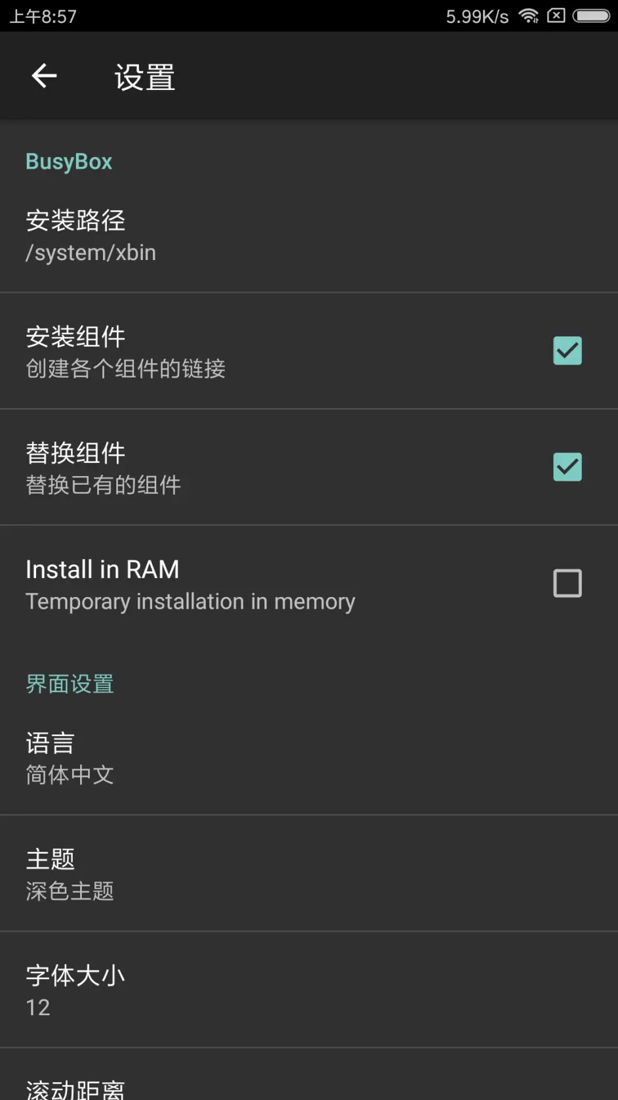This screenshot has height=1100, width=618.
Task: Select the 创建各个组件的链接 description row
Action: tap(125, 368)
